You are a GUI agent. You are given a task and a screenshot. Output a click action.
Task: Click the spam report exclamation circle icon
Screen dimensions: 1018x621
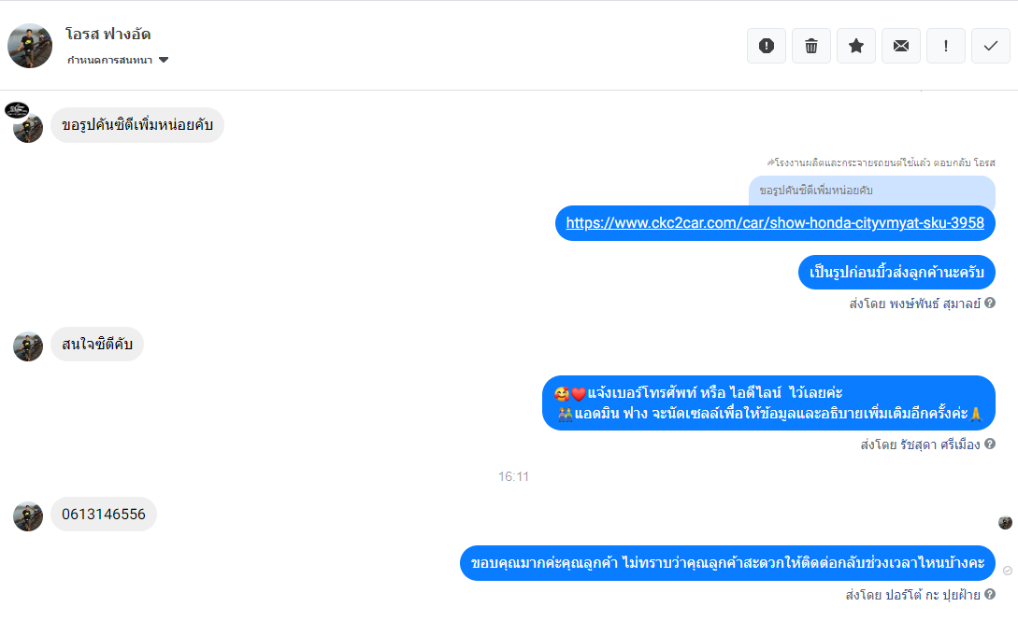[x=767, y=46]
